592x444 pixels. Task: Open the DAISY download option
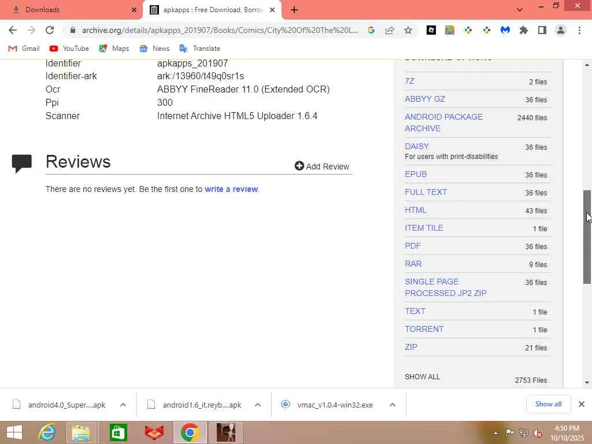coord(417,146)
